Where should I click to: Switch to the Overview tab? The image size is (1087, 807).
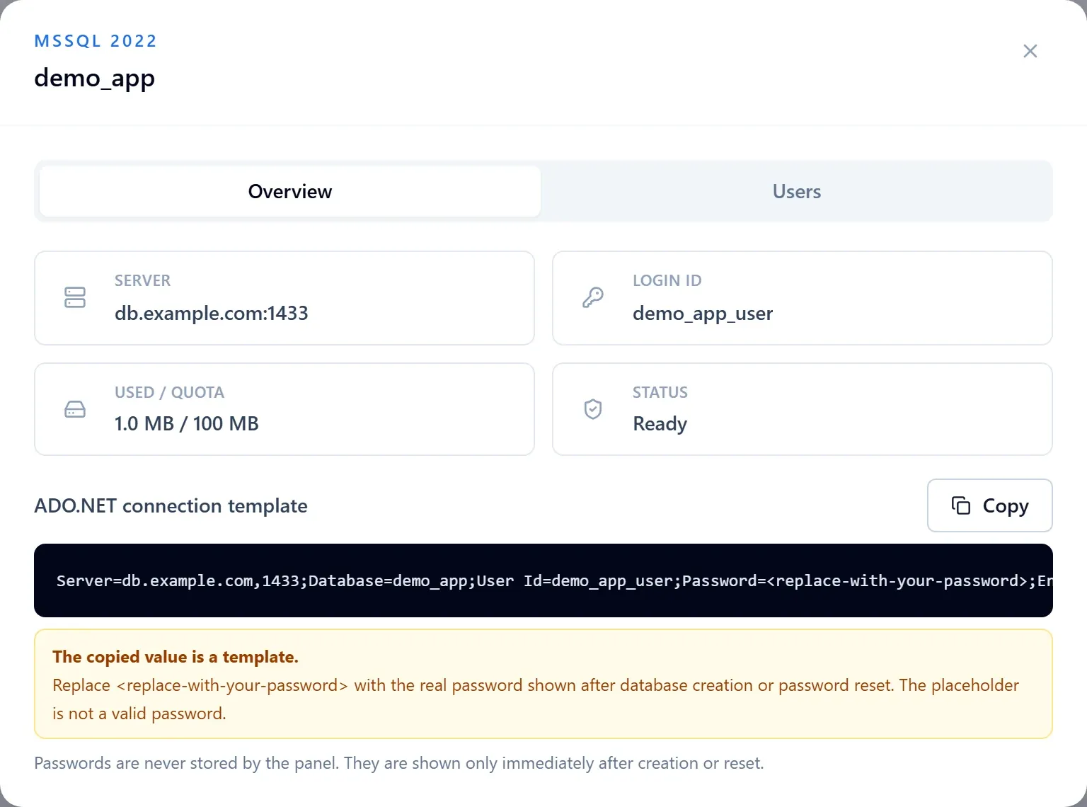pyautogui.click(x=290, y=191)
